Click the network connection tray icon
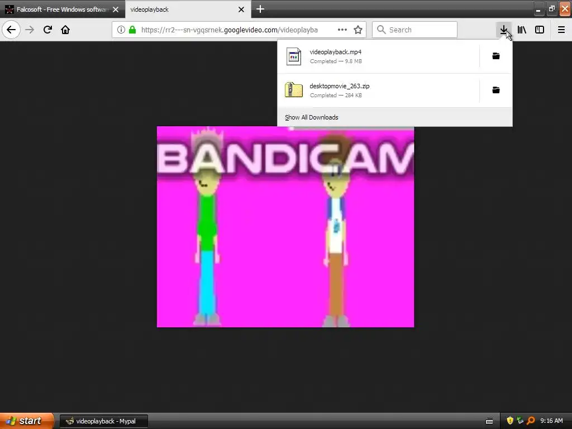 [520, 421]
